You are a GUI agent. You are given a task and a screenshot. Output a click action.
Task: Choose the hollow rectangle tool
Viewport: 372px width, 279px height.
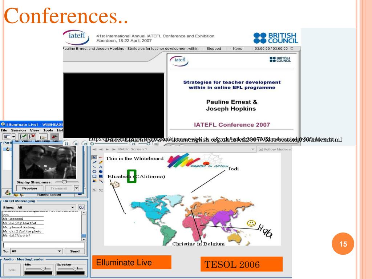pos(94,176)
